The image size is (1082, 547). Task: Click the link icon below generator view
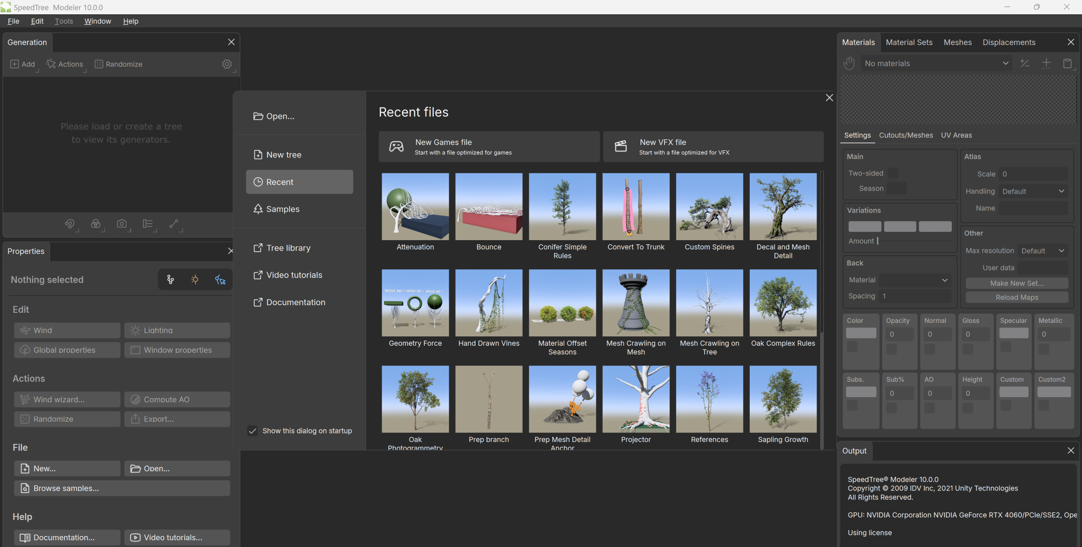click(x=69, y=224)
